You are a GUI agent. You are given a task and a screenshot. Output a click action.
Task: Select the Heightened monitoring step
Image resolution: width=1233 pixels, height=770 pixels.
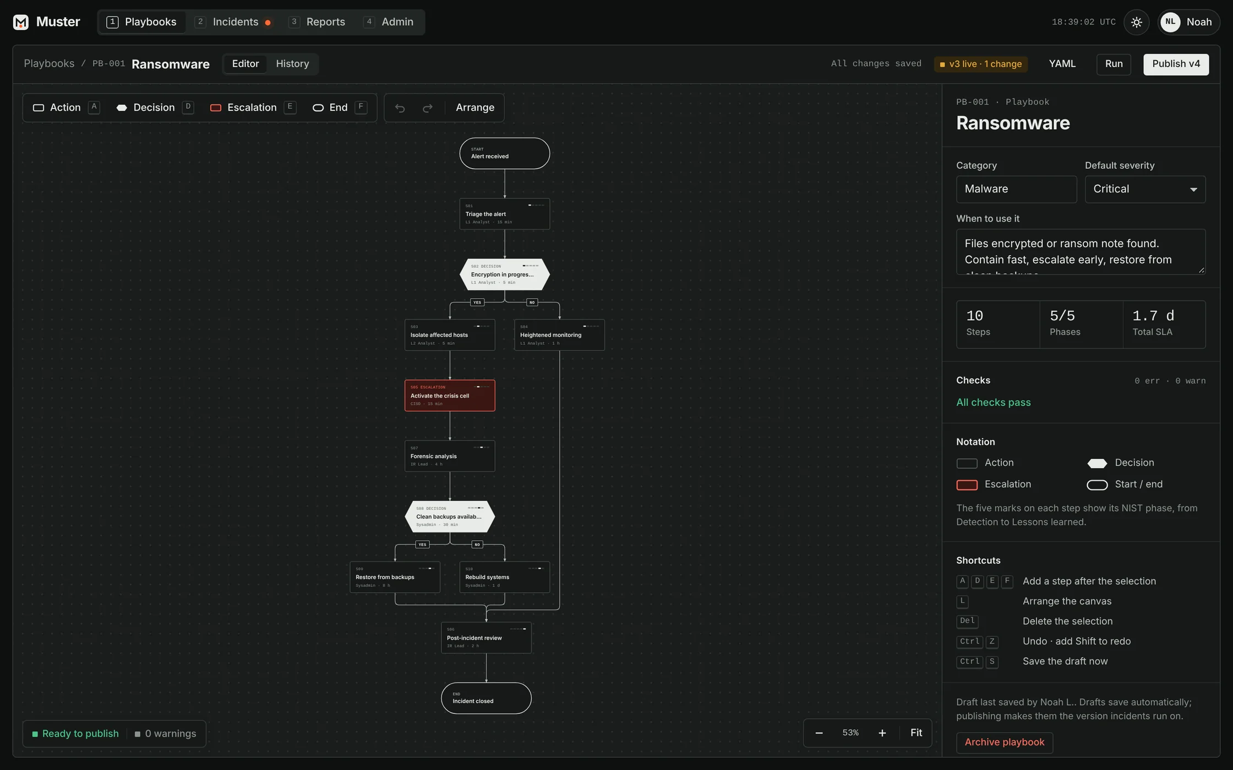pos(559,335)
